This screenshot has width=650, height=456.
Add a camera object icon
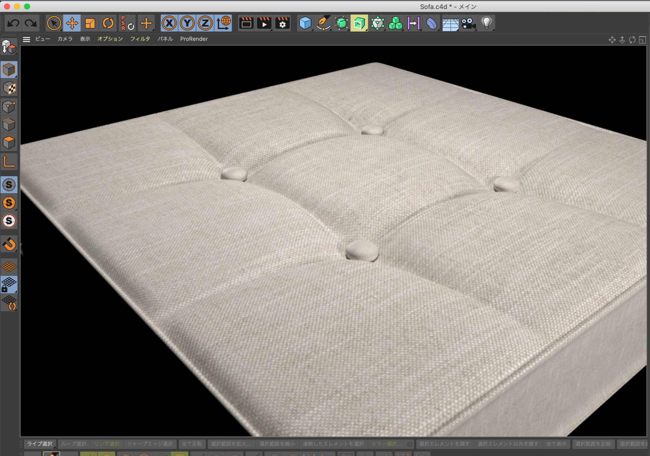point(468,23)
